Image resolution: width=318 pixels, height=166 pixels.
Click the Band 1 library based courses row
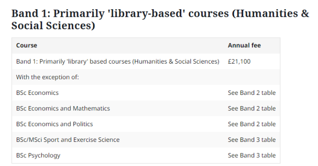[x=146, y=61]
